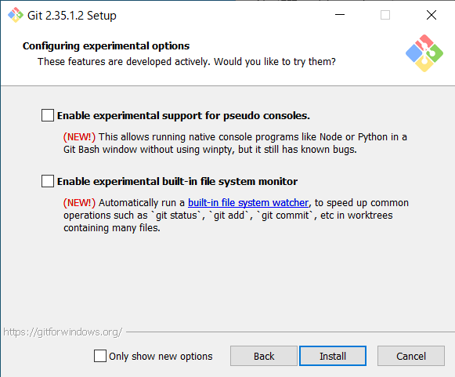The height and width of the screenshot is (377, 455).
Task: Enable experimental pseudo consoles checkbox
Action: point(48,115)
